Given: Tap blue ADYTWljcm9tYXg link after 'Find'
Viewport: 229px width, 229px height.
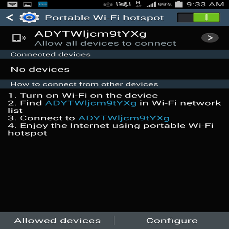Looking at the screenshot, I should click(x=91, y=103).
